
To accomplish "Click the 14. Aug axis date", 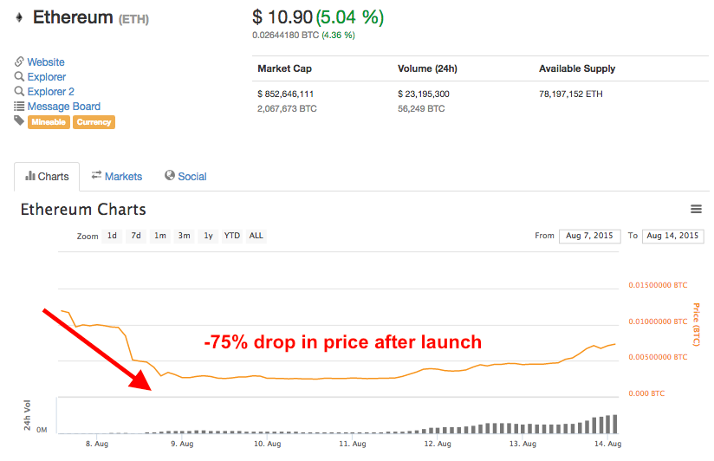I will [608, 444].
